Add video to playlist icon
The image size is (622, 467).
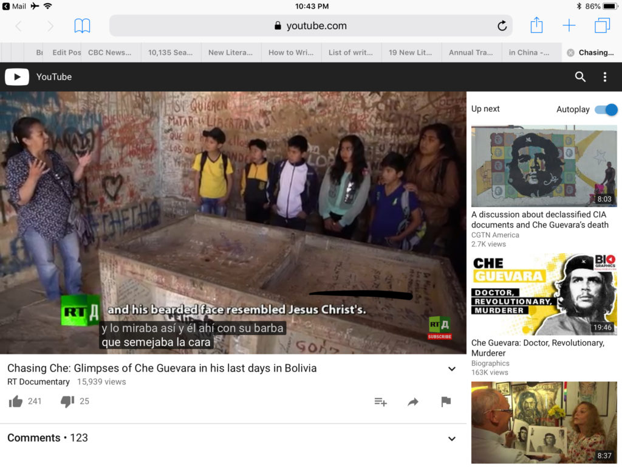point(381,402)
